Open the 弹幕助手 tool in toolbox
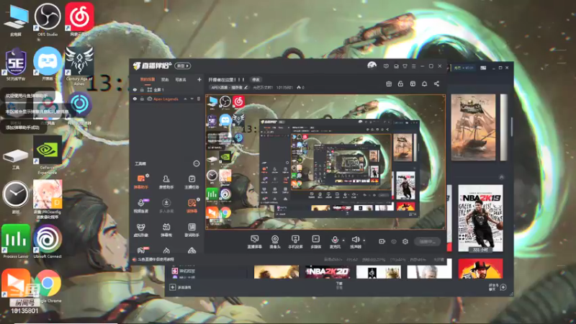This screenshot has height=324, width=576. 141,181
